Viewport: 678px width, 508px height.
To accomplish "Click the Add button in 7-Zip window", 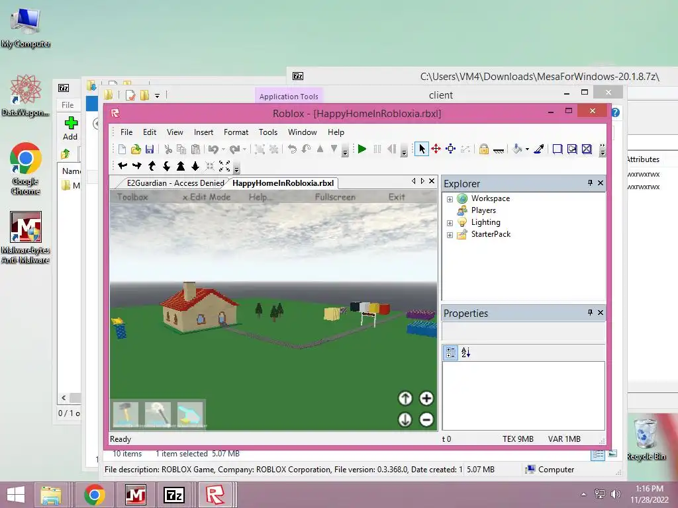I will pos(70,129).
